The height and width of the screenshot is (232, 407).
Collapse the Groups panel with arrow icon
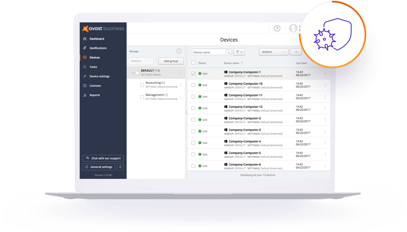click(179, 51)
